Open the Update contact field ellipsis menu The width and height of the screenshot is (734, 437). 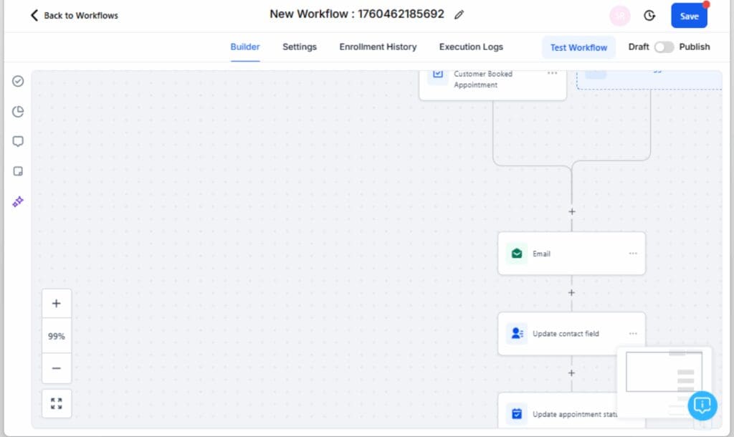(633, 333)
